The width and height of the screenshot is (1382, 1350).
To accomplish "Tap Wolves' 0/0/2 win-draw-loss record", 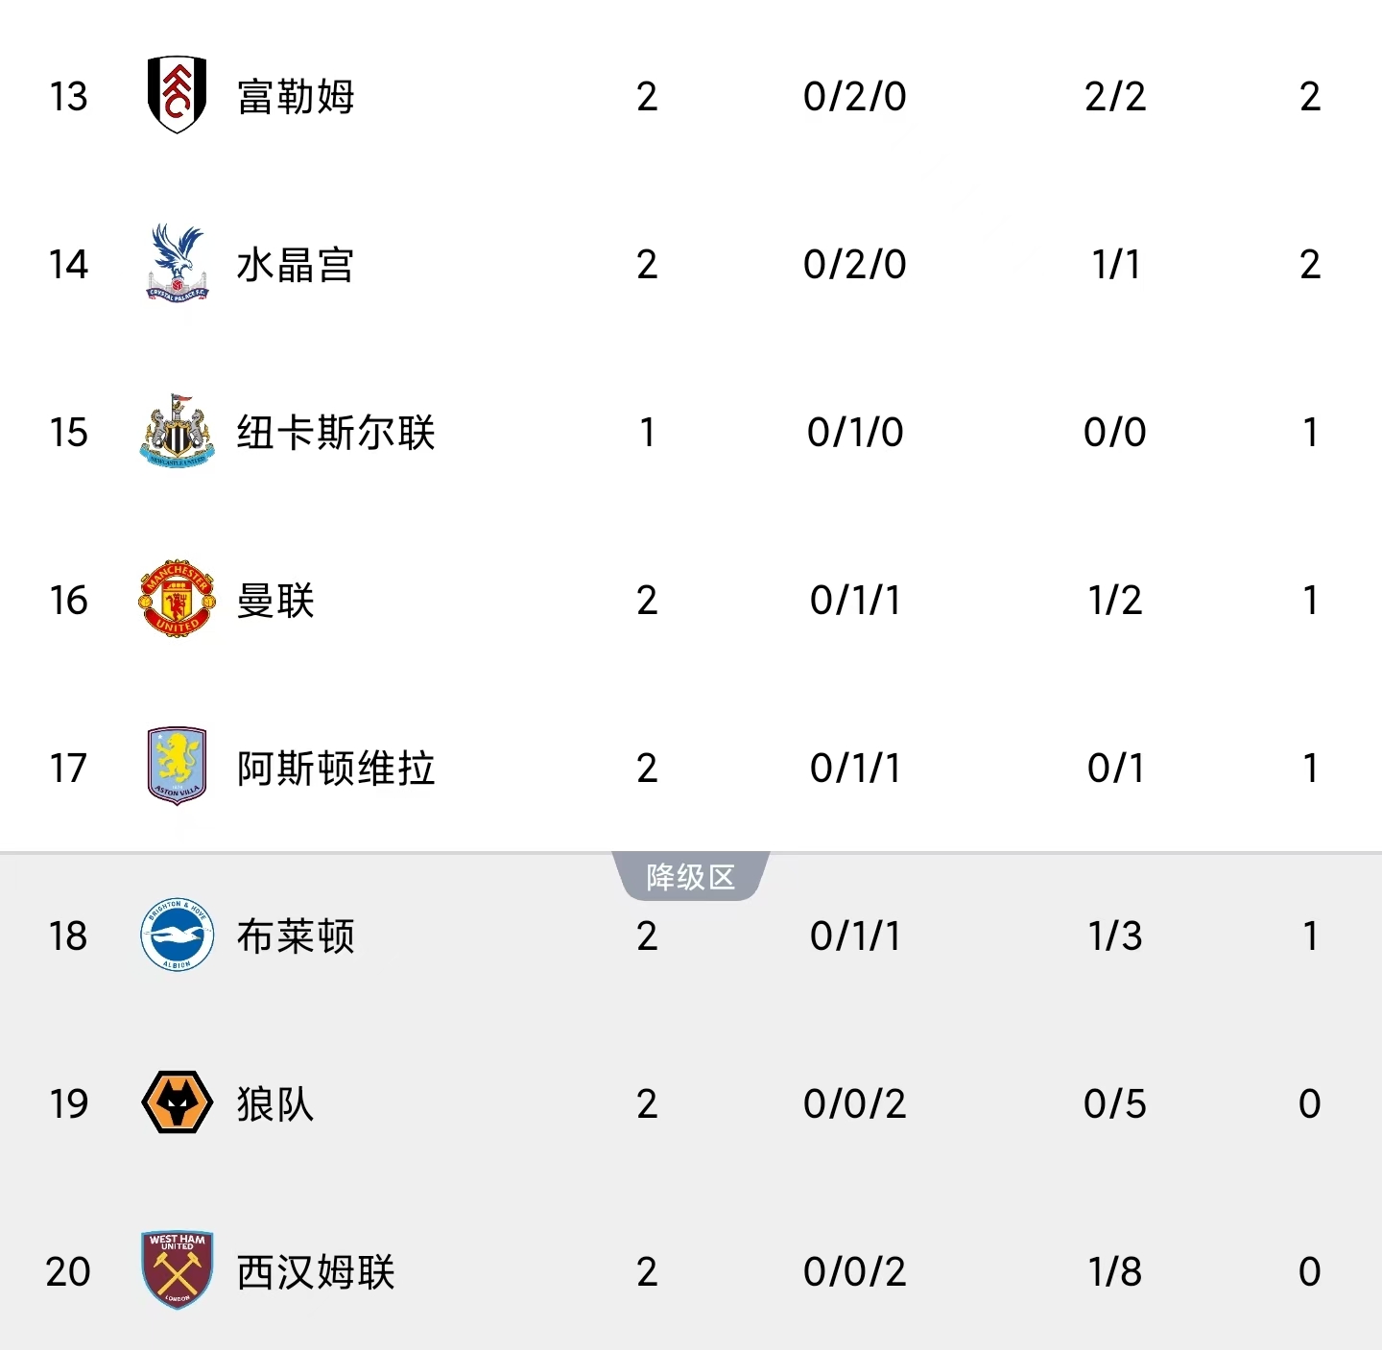I will 854,1104.
